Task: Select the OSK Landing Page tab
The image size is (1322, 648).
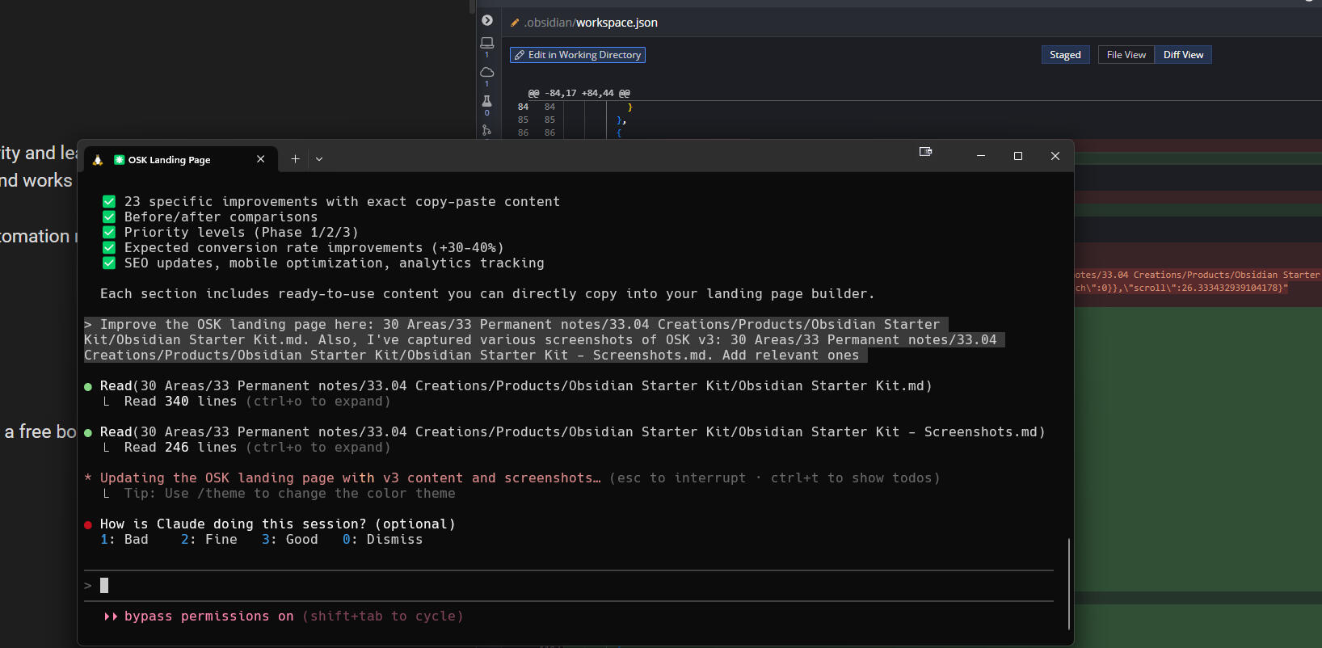Action: 170,160
